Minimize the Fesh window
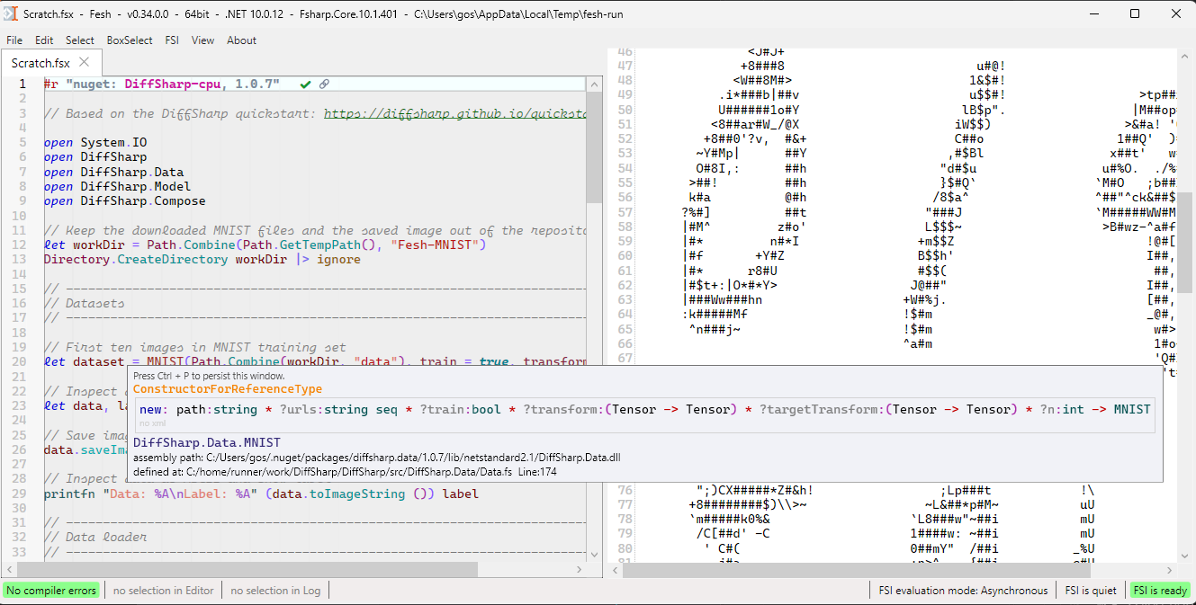This screenshot has height=605, width=1196. pos(1095,13)
